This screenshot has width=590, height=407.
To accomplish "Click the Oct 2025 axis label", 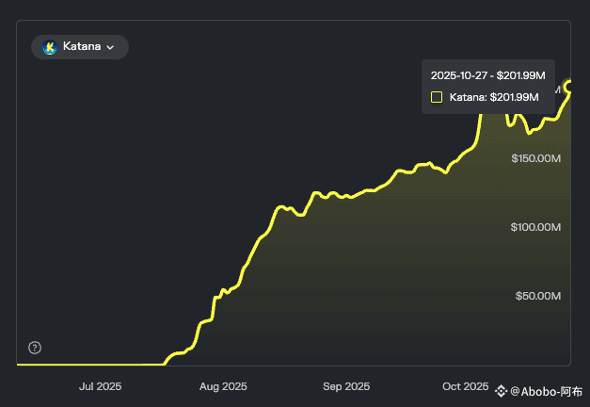I will (466, 386).
